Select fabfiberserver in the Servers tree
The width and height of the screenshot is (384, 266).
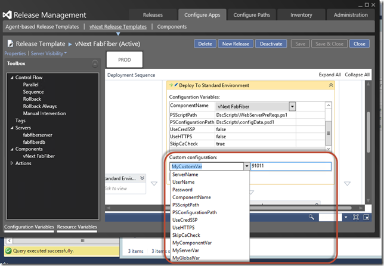point(38,135)
